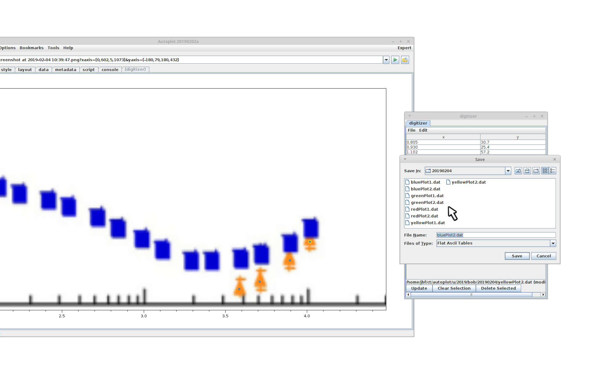The width and height of the screenshot is (591, 369).
Task: Select the digitizer tab in digitizer window
Action: pos(418,123)
